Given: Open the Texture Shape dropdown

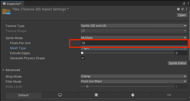Looking at the screenshot, I should [x=134, y=31].
